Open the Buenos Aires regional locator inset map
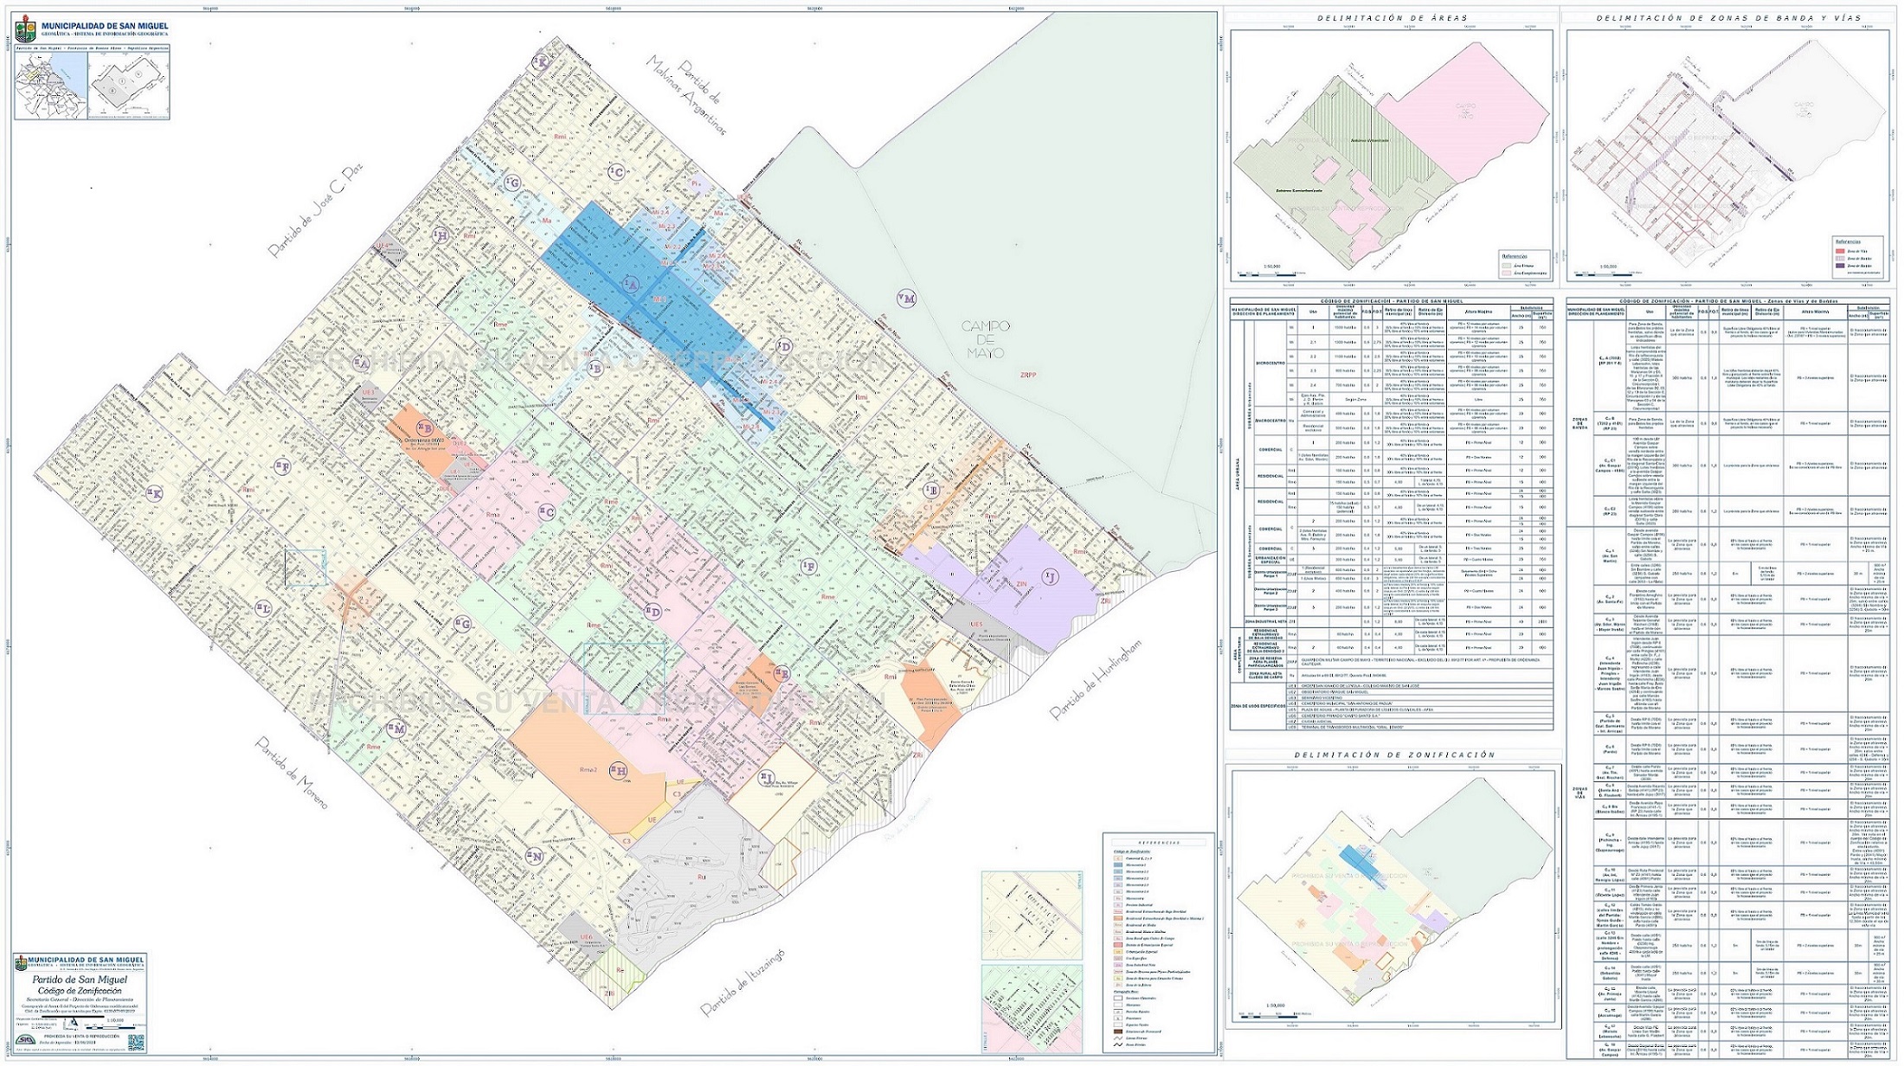1904x1066 pixels. click(x=51, y=84)
